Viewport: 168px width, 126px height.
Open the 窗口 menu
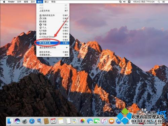(46, 2)
